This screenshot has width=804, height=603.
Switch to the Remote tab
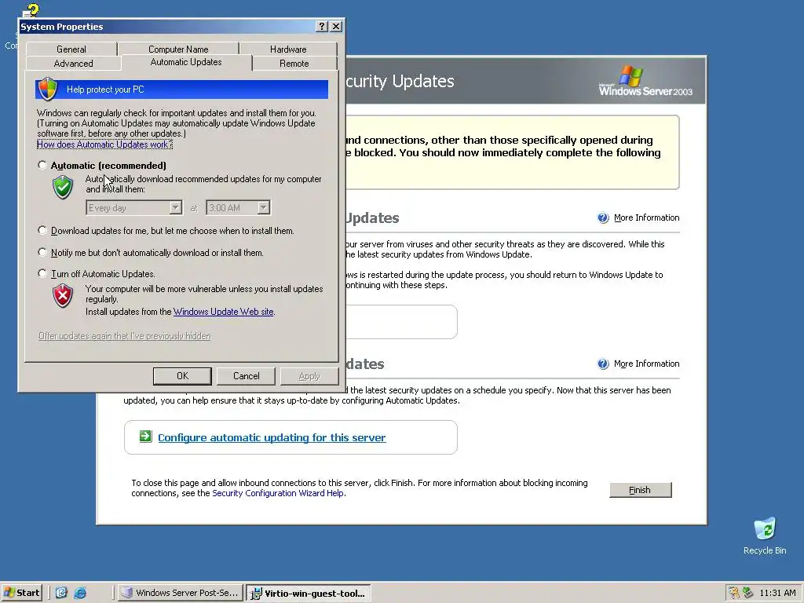[294, 64]
